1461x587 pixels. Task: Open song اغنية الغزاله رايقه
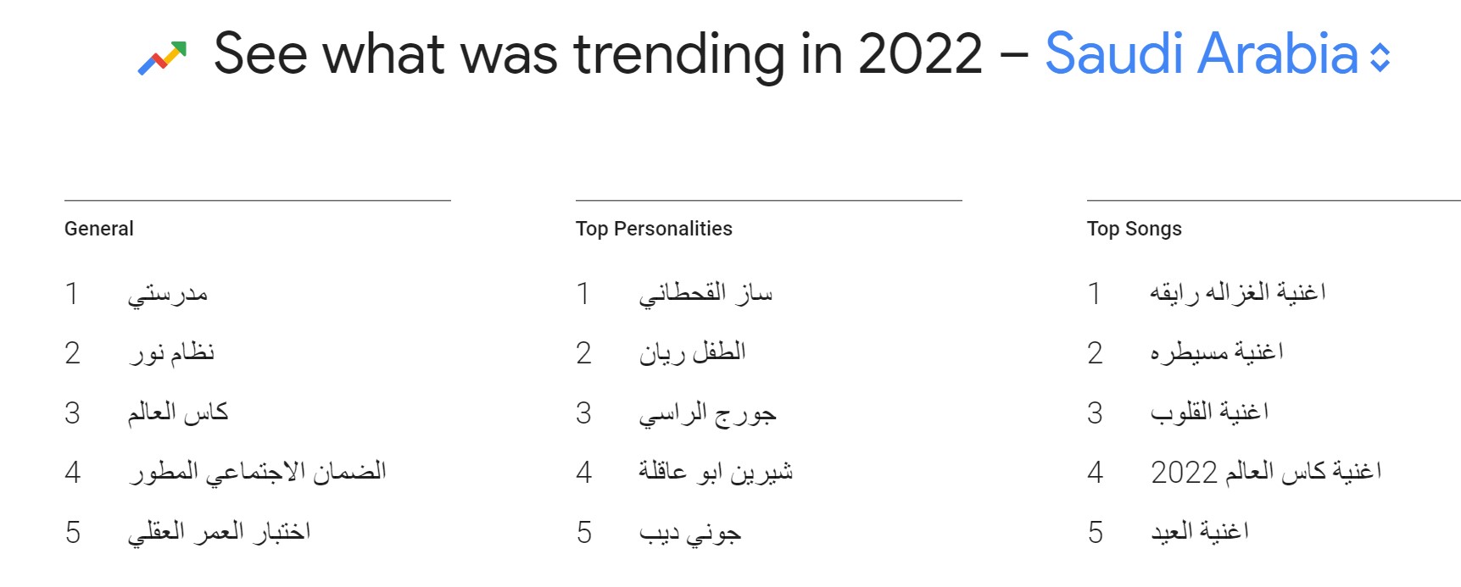[1237, 293]
